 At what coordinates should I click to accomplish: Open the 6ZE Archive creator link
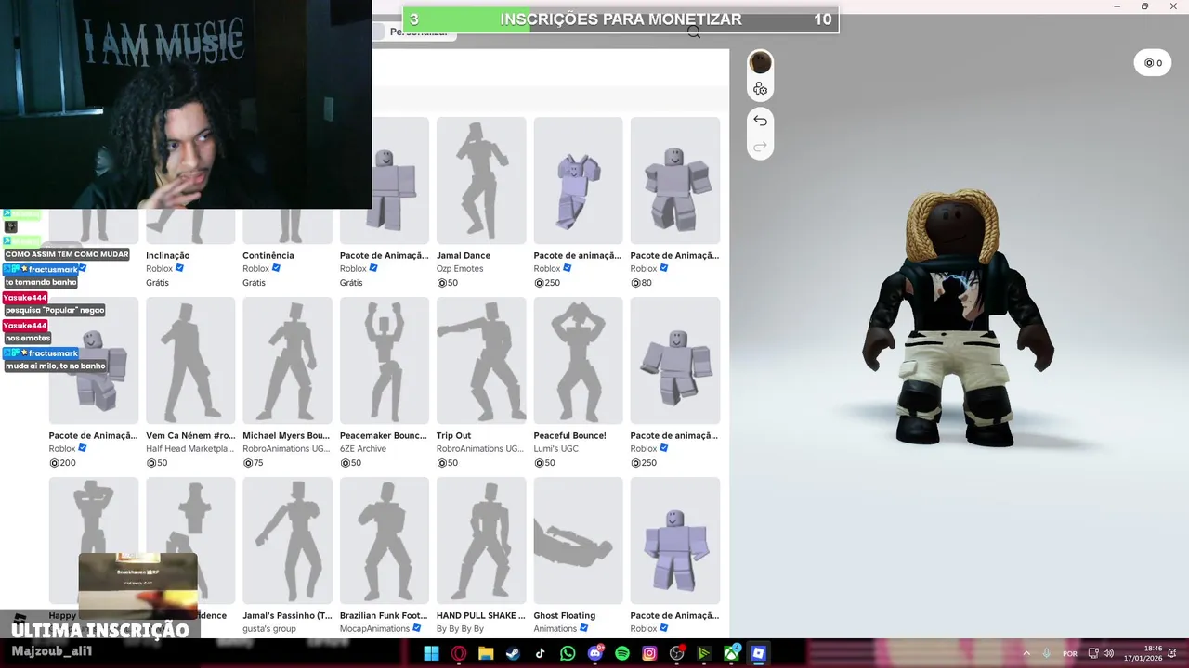(x=363, y=449)
